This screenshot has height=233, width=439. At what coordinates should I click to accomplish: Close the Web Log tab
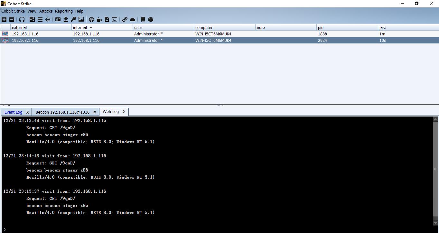(124, 112)
